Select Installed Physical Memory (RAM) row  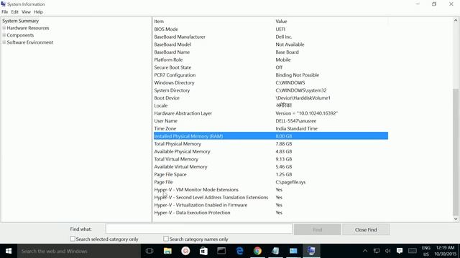click(271, 136)
